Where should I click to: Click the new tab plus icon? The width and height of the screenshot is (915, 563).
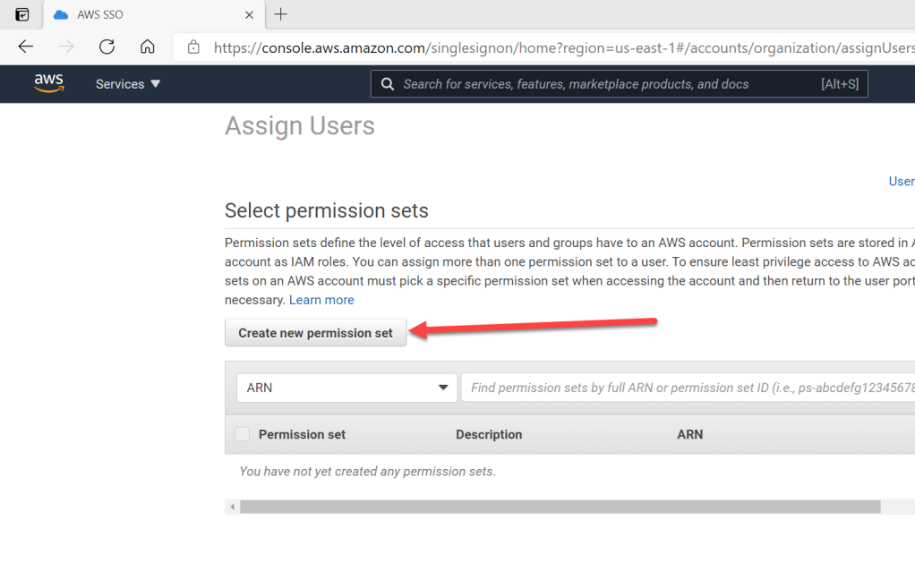[x=281, y=14]
